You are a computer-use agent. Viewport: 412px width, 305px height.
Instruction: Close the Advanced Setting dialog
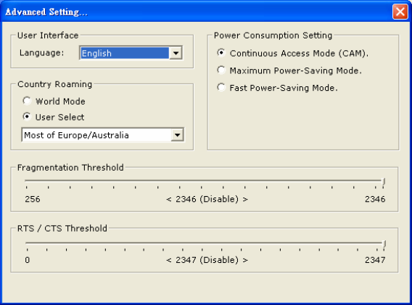pyautogui.click(x=400, y=12)
